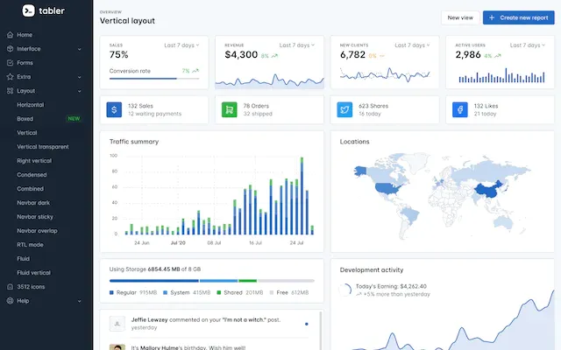Click the 'Using Storage 6854.45 MB' text
This screenshot has width=561, height=350.
[145, 269]
